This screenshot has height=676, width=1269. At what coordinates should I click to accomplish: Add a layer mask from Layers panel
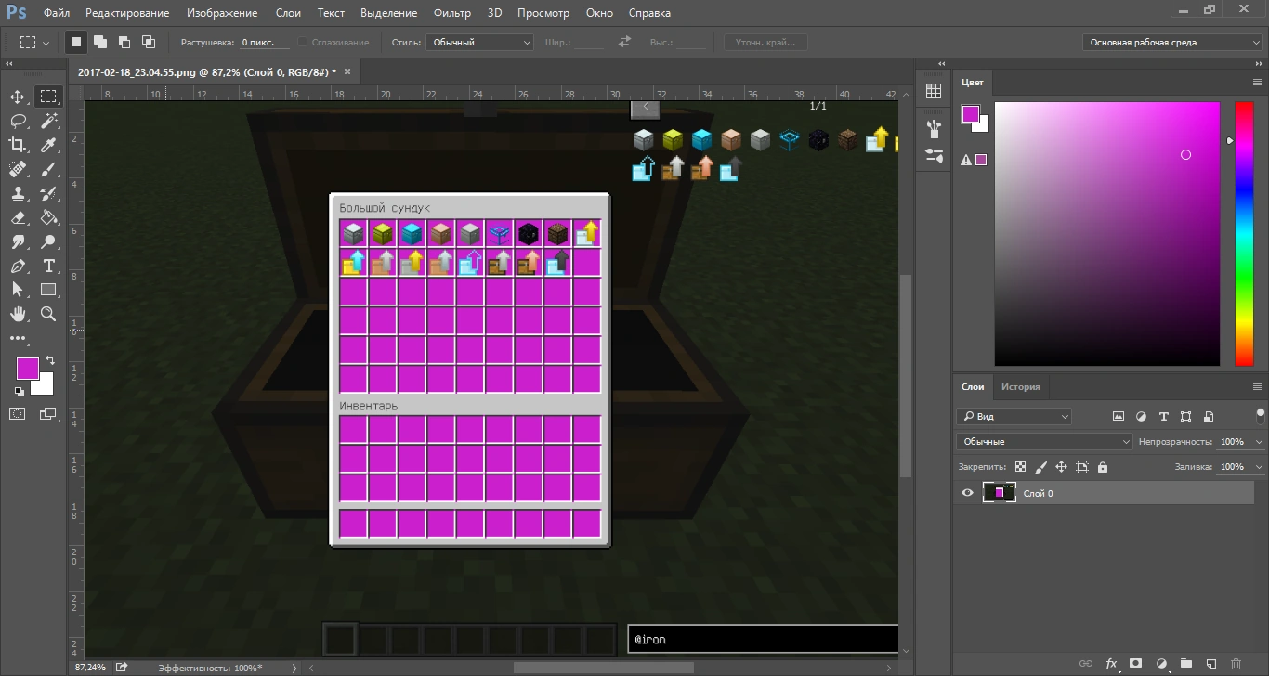point(1135,664)
